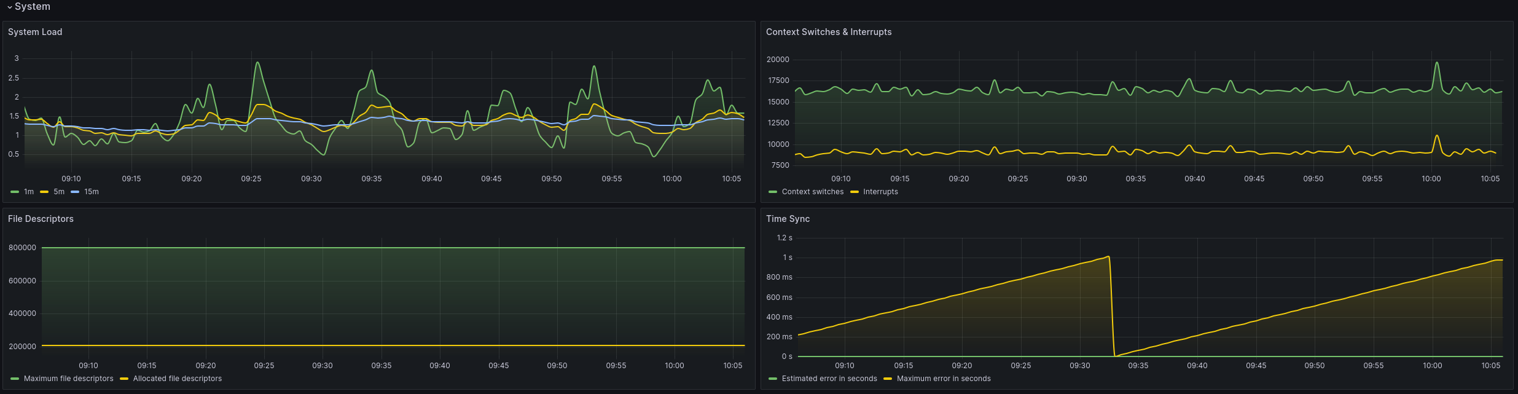Select Maximum error in seconds legend entry
The width and height of the screenshot is (1518, 394).
point(944,379)
